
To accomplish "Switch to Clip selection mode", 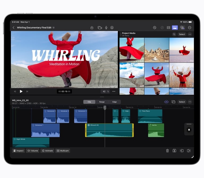I will tap(89, 102).
